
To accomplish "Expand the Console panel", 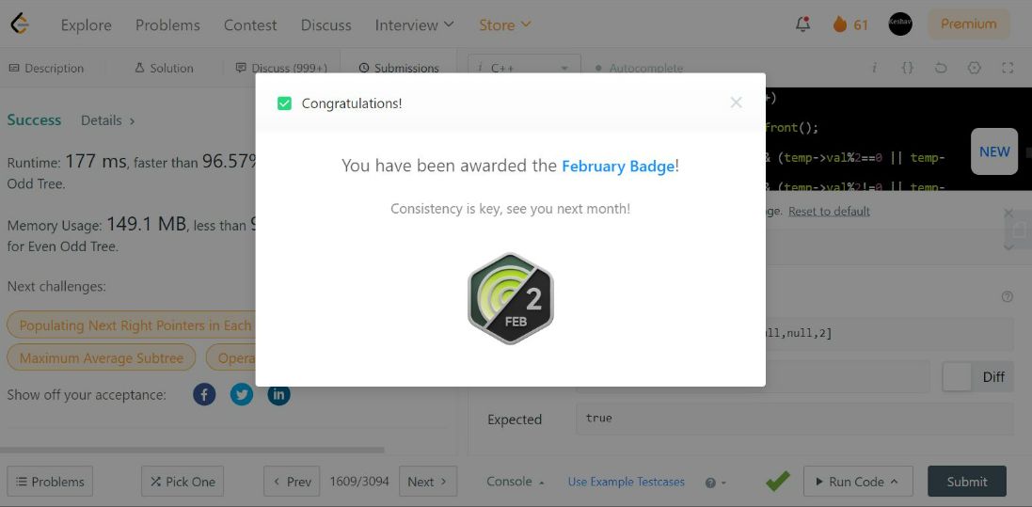I will (515, 482).
